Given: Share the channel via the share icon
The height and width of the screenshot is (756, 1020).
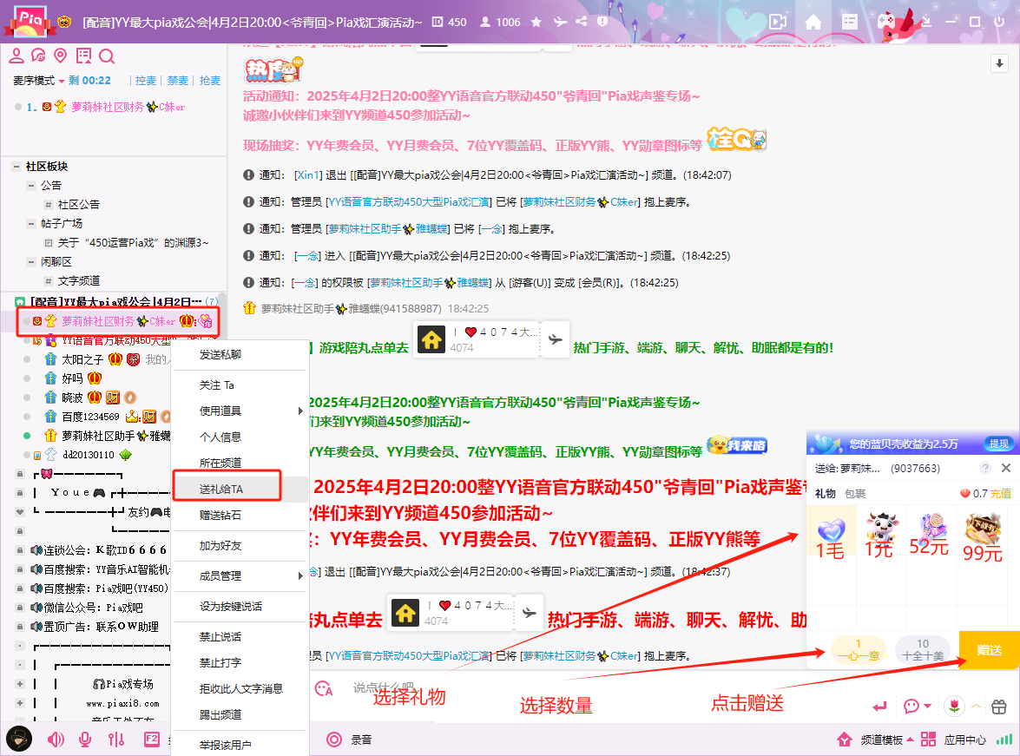Looking at the screenshot, I should (x=582, y=22).
